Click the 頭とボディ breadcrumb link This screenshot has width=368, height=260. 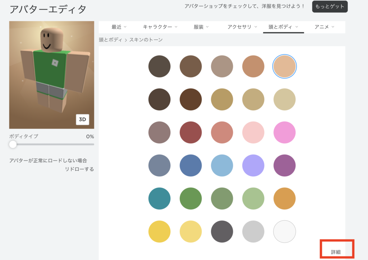point(110,40)
